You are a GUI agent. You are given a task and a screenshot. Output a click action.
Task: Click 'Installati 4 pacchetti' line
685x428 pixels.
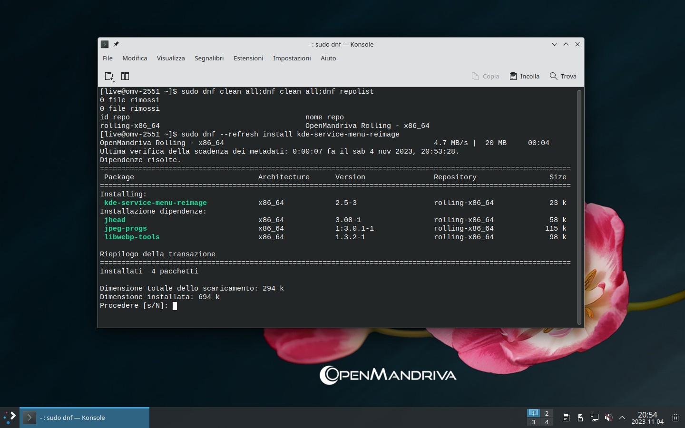(x=149, y=271)
